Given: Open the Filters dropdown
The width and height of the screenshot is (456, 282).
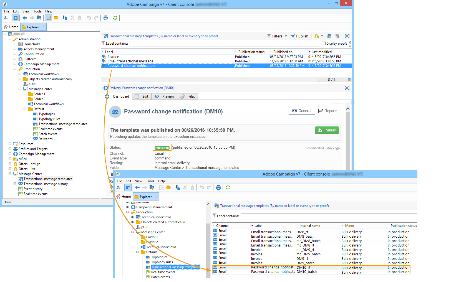Looking at the screenshot, I should (x=277, y=36).
